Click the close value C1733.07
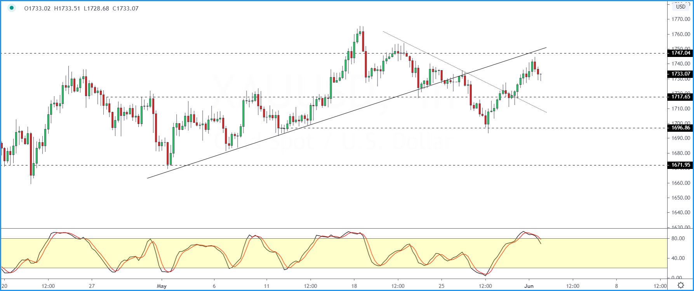Viewport: 694px width, 291px height. tap(125, 8)
